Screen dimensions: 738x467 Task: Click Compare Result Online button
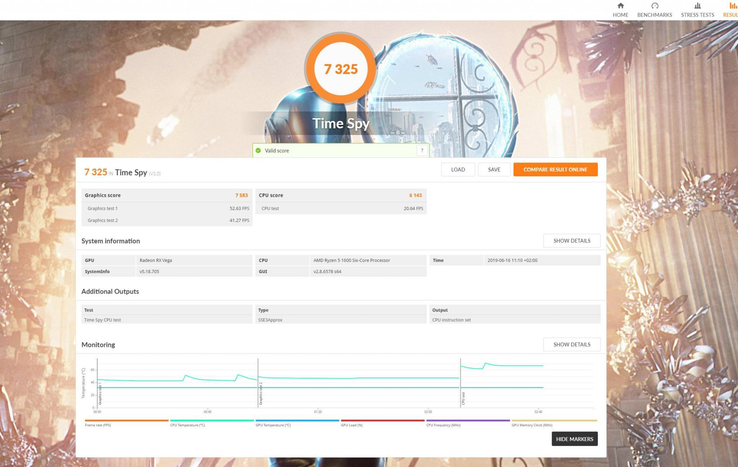point(555,169)
